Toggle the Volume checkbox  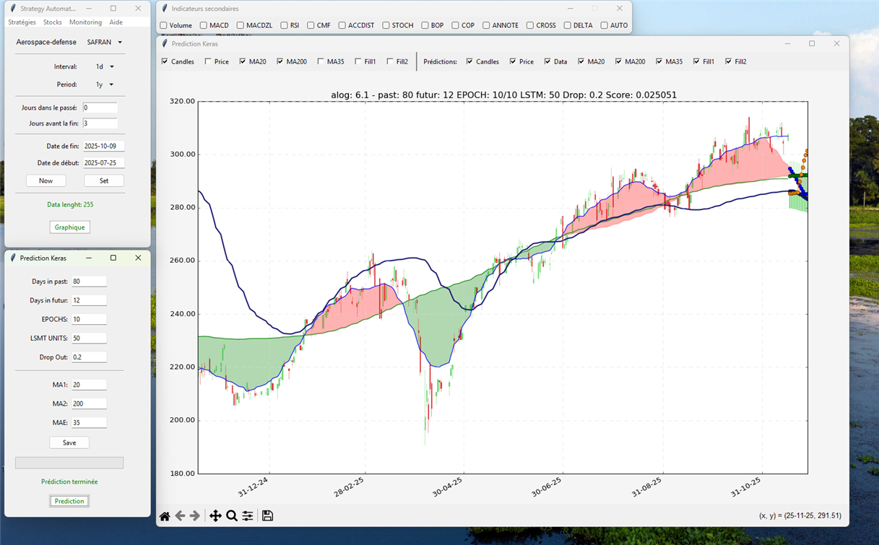pos(164,25)
